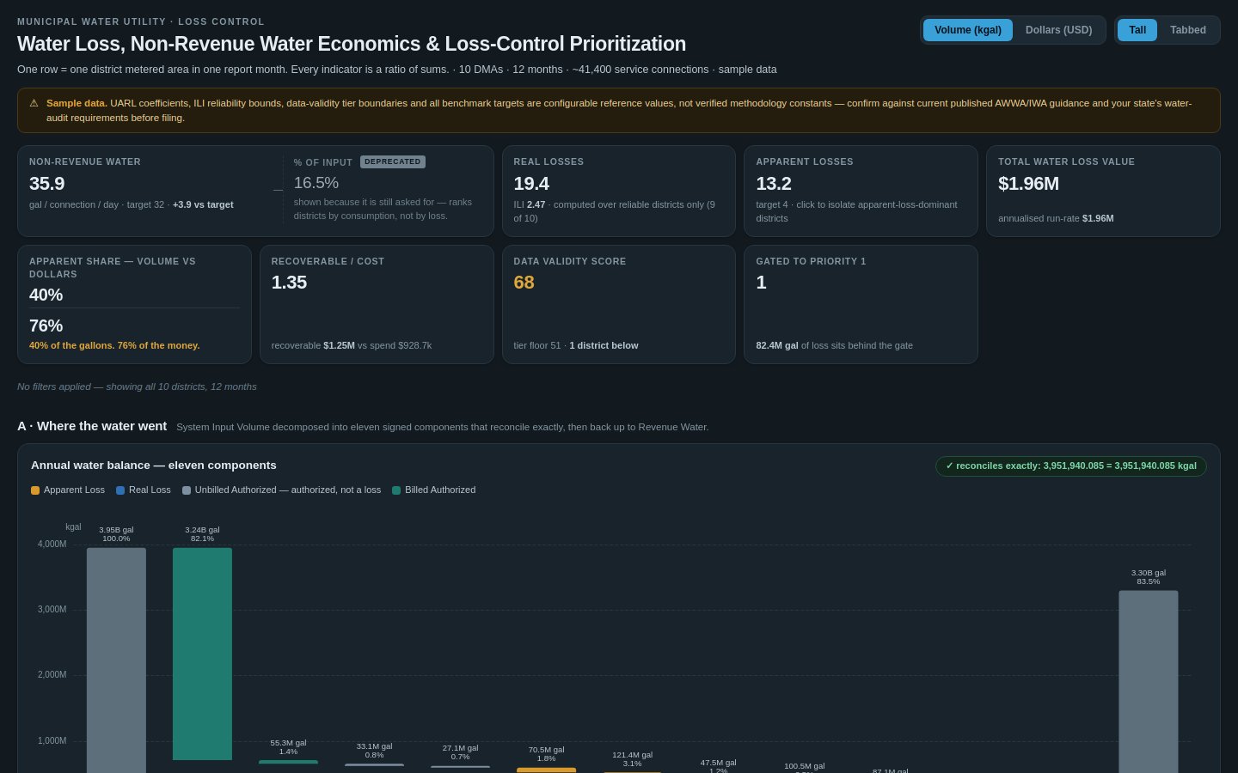Click Apparent Losses card to isolate districts
This screenshot has height=773, width=1238.
pos(861,191)
